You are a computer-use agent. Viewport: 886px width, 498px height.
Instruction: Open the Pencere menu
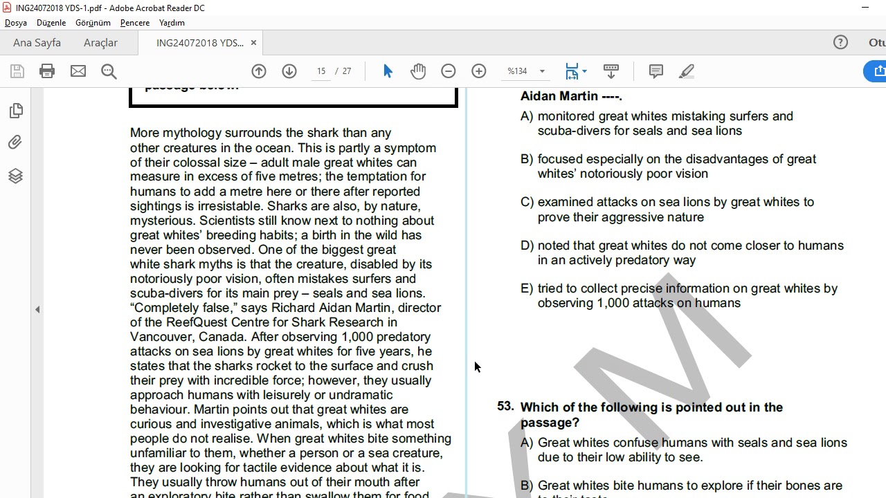(x=135, y=23)
